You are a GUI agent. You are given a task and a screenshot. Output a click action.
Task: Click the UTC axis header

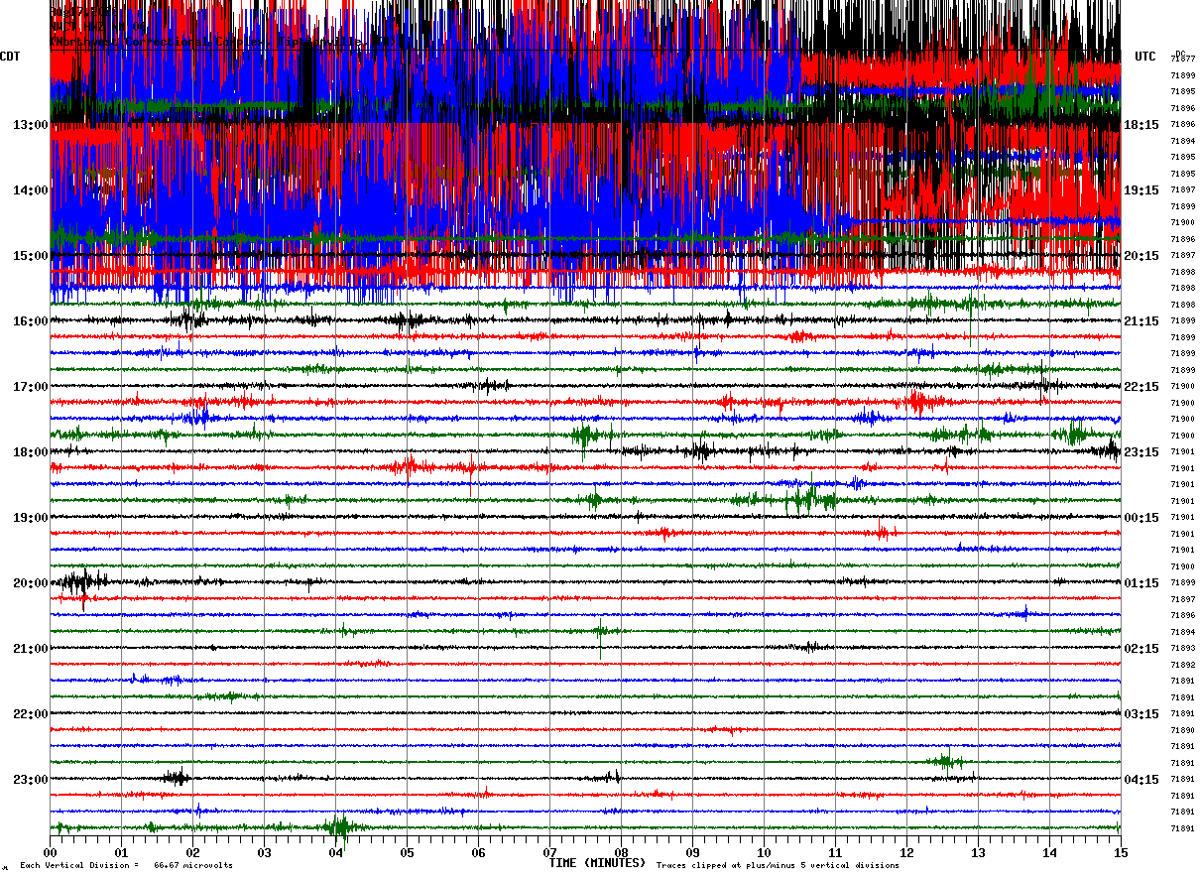click(x=1145, y=57)
